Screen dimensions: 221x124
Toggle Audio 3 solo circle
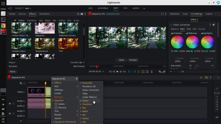tap(13, 113)
